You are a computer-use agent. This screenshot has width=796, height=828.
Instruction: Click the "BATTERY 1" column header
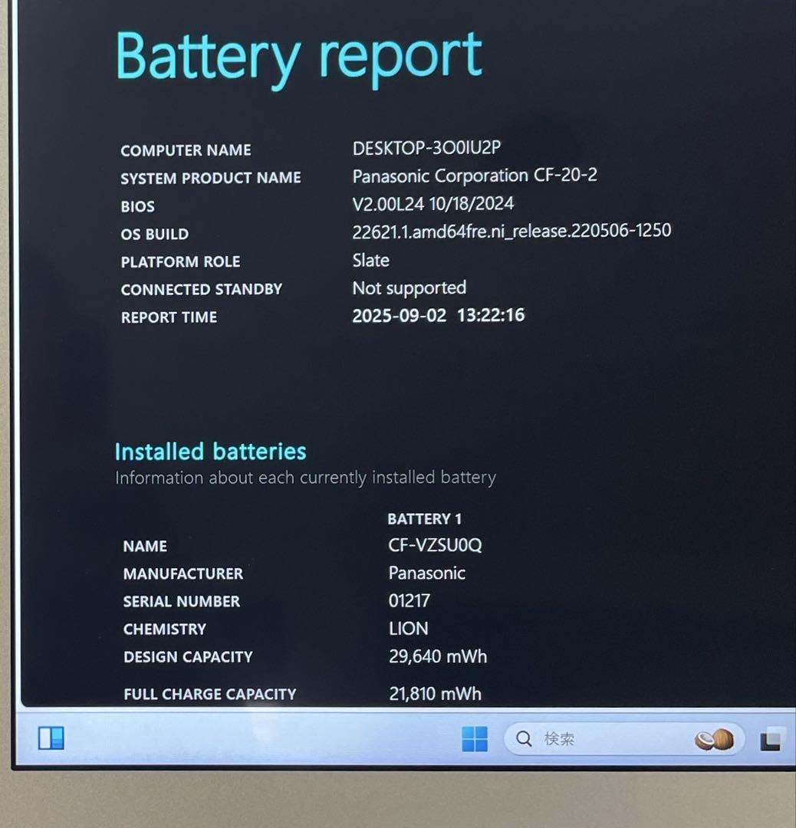click(425, 518)
